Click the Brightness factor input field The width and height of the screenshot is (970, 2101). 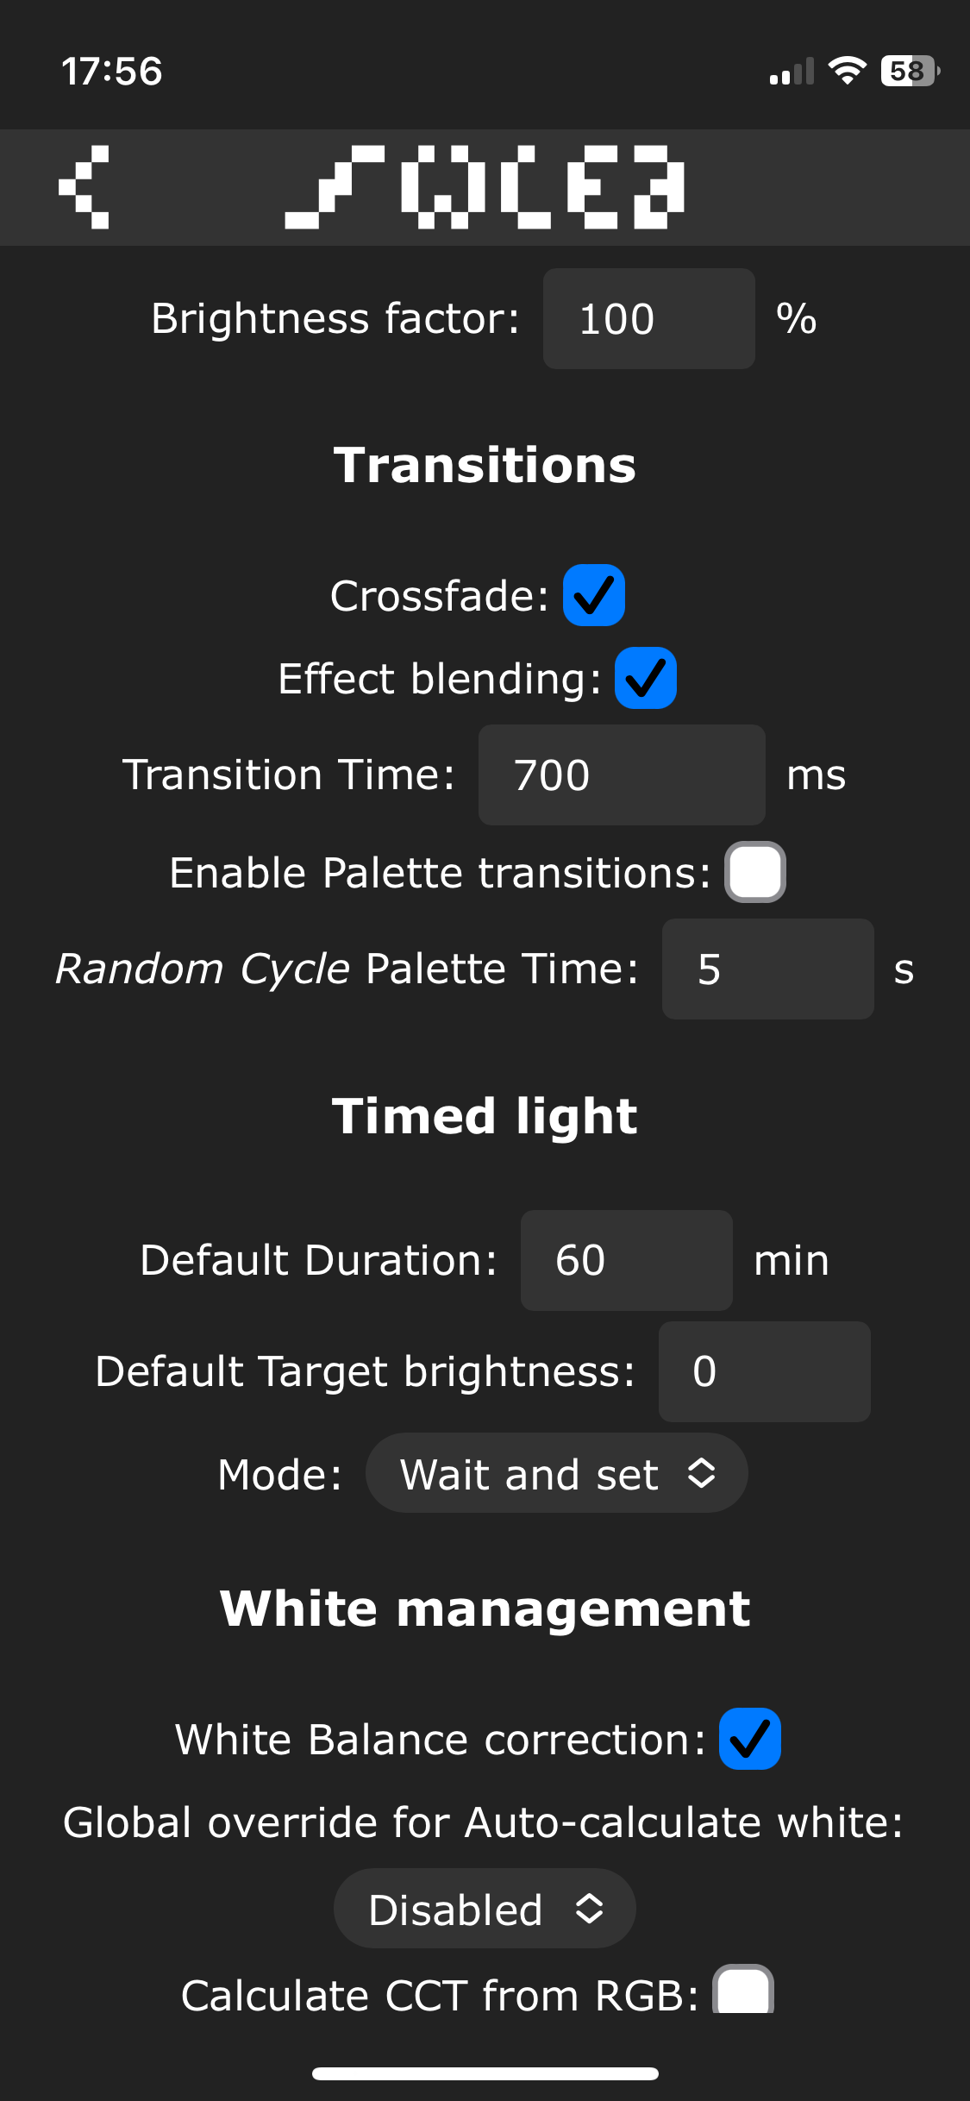pos(648,318)
